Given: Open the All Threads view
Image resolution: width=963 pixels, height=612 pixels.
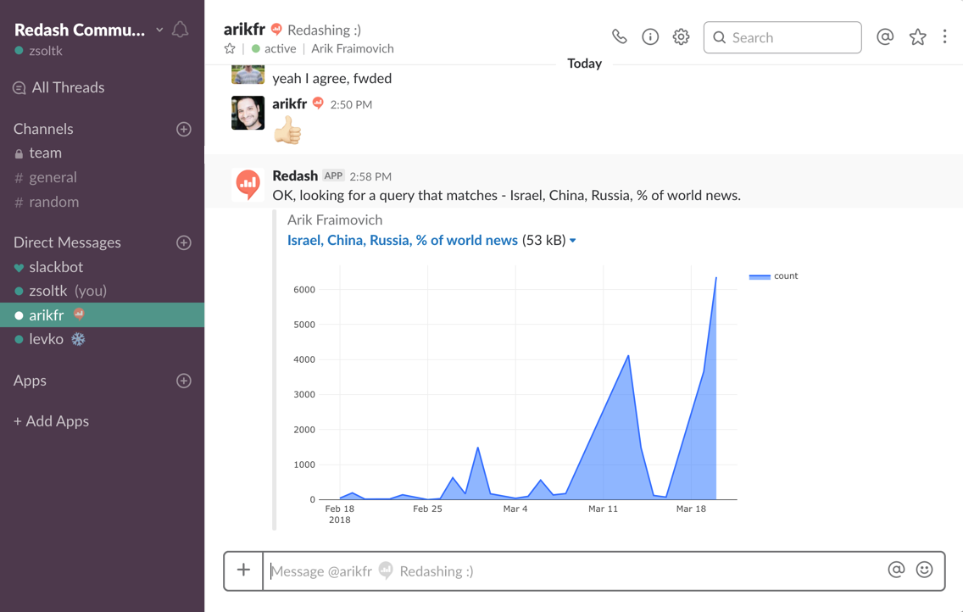Looking at the screenshot, I should (x=67, y=87).
